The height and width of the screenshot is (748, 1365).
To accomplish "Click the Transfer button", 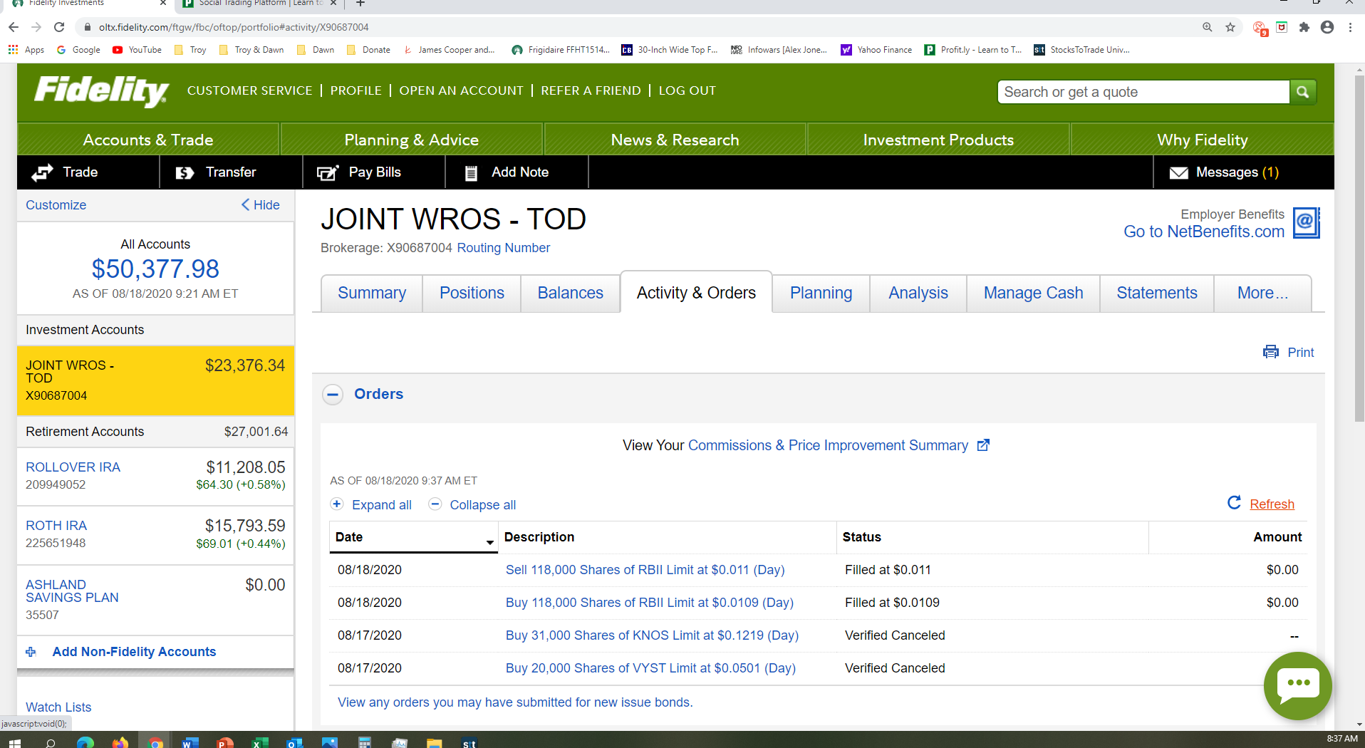I will [232, 172].
